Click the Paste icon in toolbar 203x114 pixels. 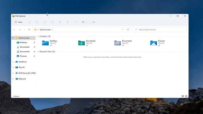45,22
